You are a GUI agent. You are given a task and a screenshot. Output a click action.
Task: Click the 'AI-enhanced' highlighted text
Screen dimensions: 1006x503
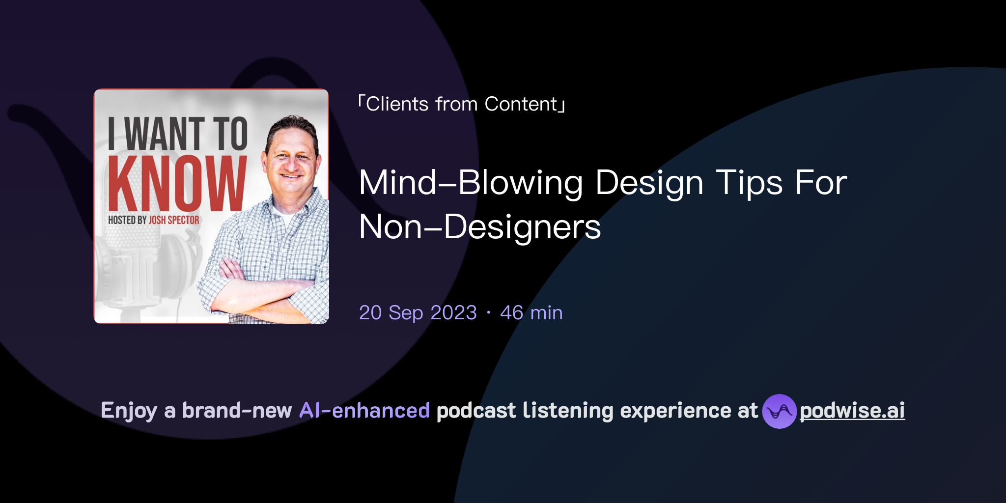pyautogui.click(x=364, y=410)
